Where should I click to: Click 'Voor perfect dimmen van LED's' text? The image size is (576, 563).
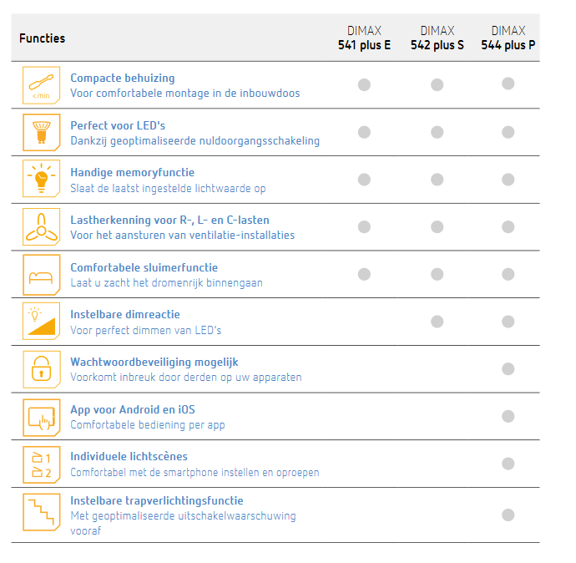pos(145,331)
